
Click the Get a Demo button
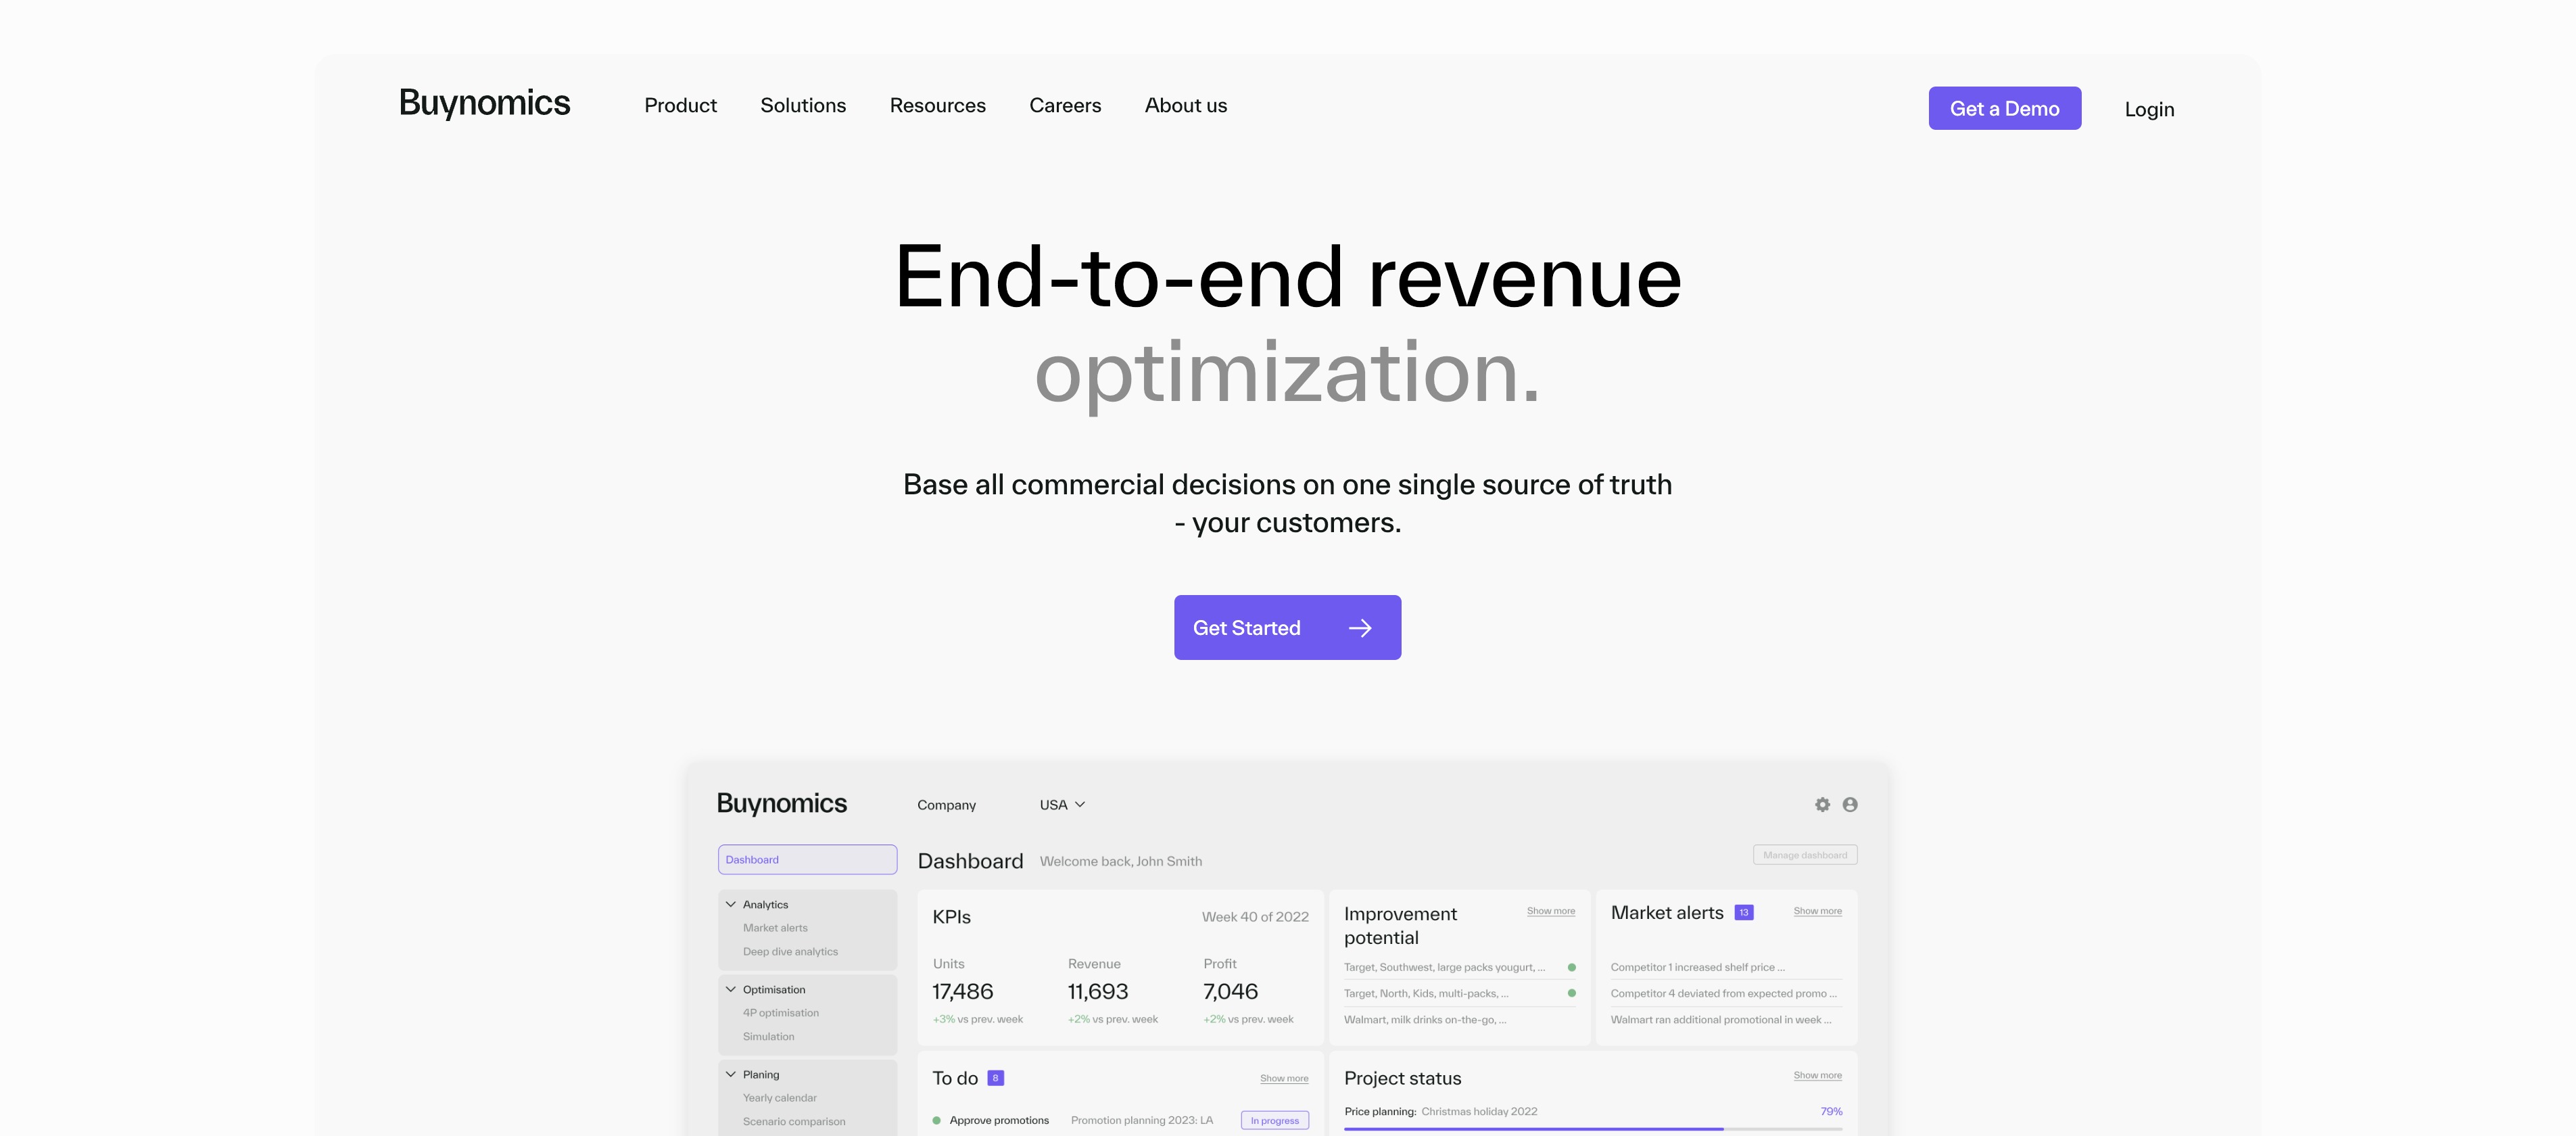[x=2004, y=107]
